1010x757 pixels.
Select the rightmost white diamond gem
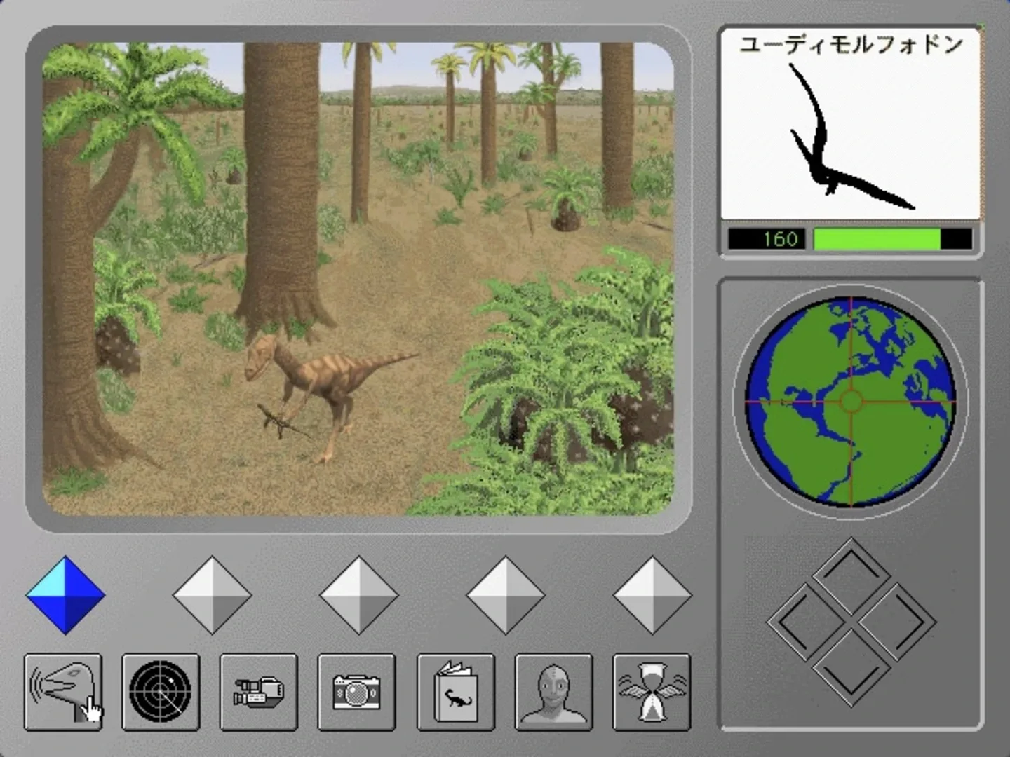click(652, 595)
